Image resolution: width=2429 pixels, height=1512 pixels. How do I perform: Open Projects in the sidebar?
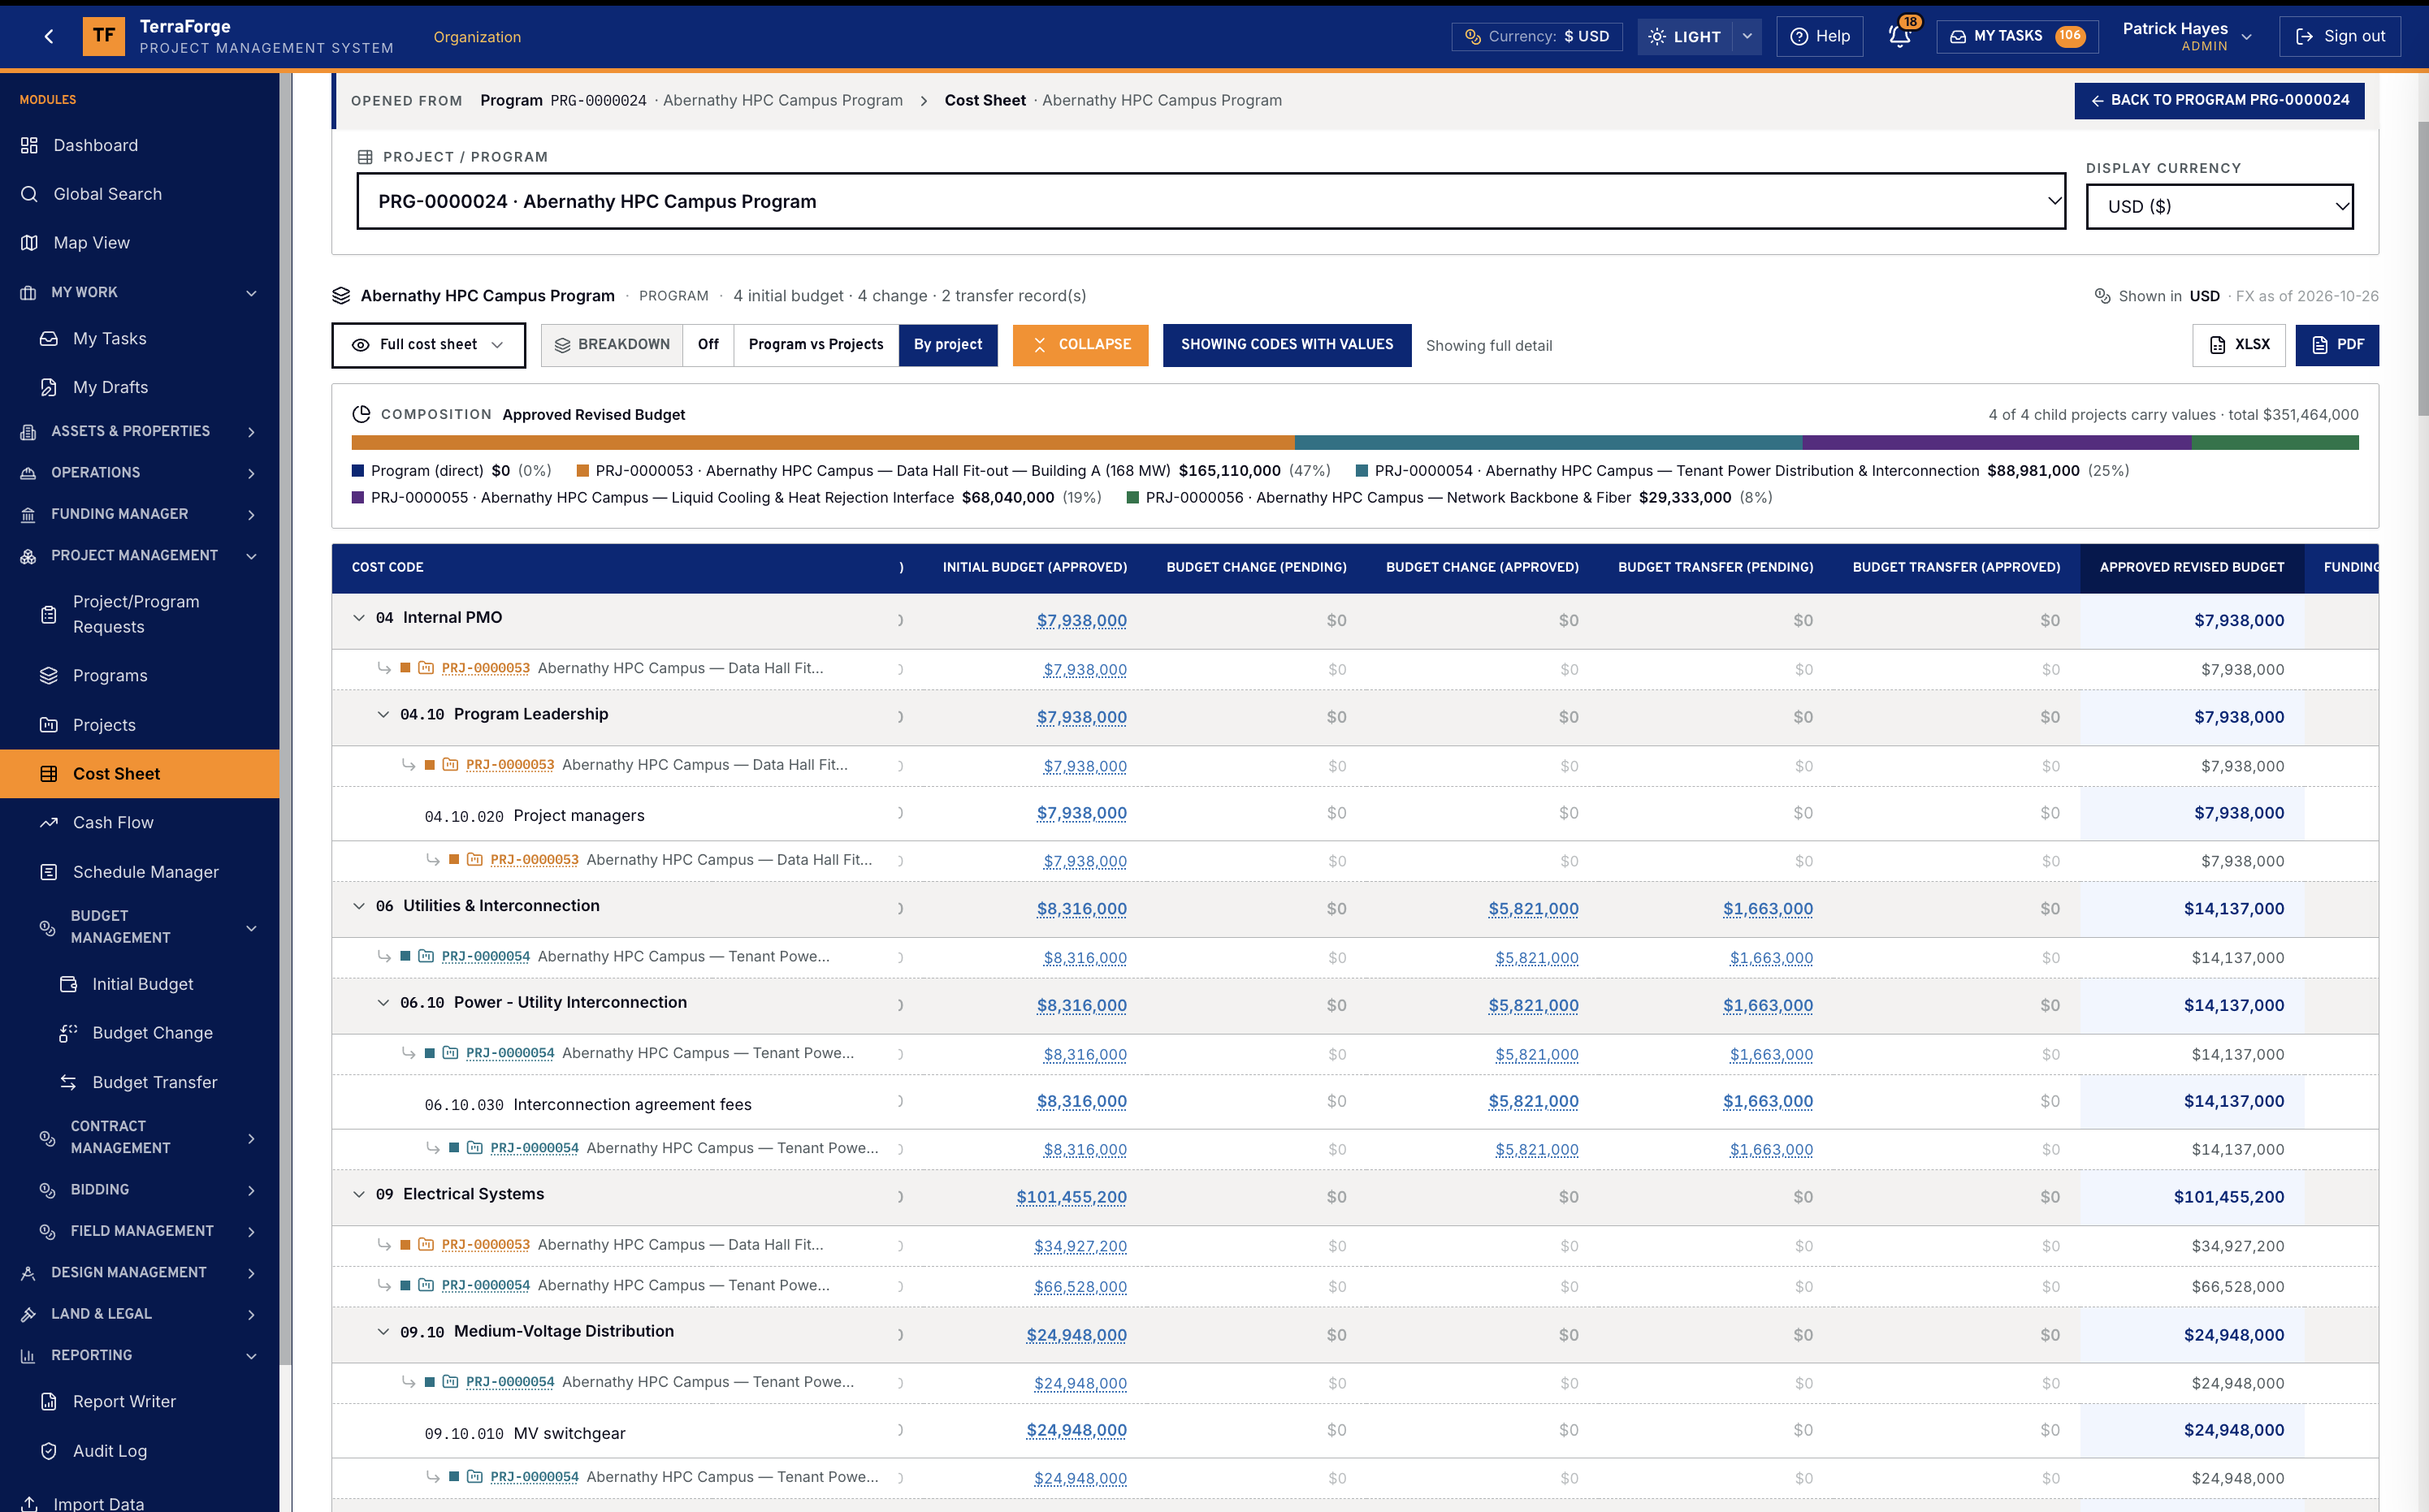139,725
